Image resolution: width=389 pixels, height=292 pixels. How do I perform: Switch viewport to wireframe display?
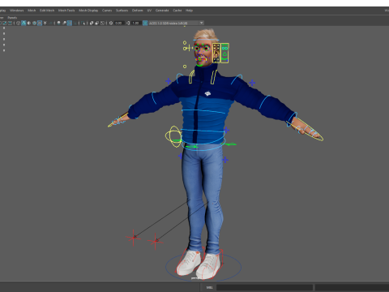pos(18,23)
